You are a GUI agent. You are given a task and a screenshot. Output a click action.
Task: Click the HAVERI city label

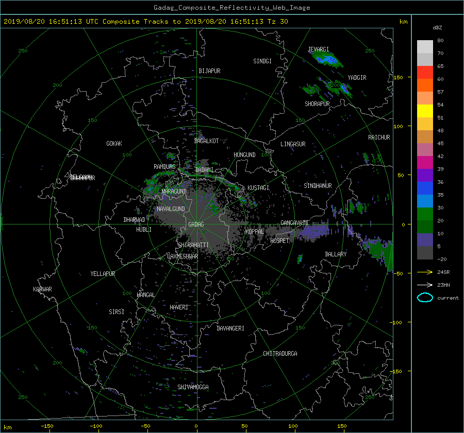point(179,307)
